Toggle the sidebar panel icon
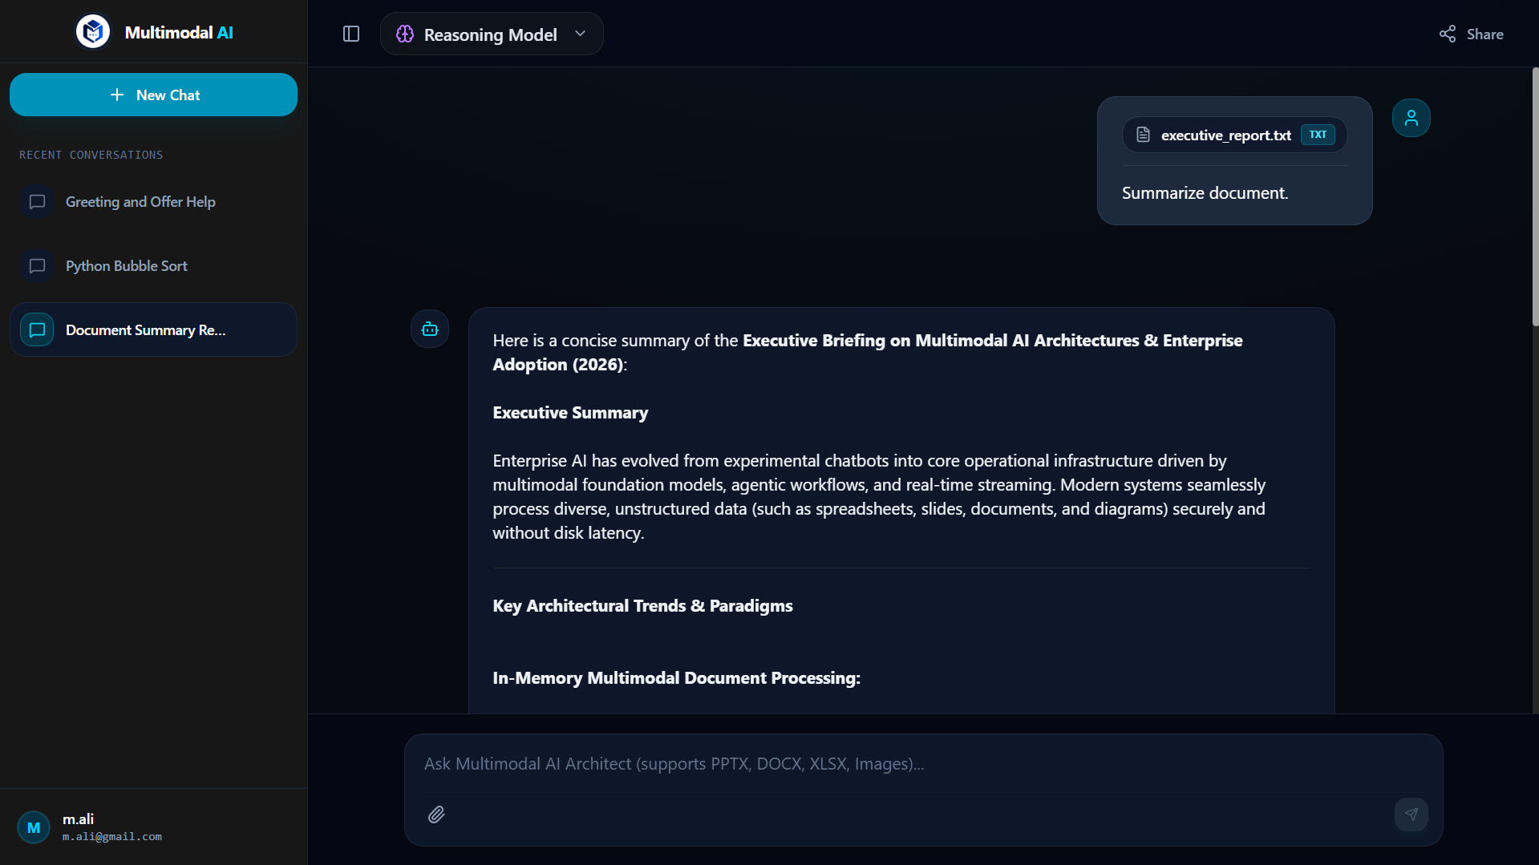Image resolution: width=1539 pixels, height=865 pixels. coord(351,34)
